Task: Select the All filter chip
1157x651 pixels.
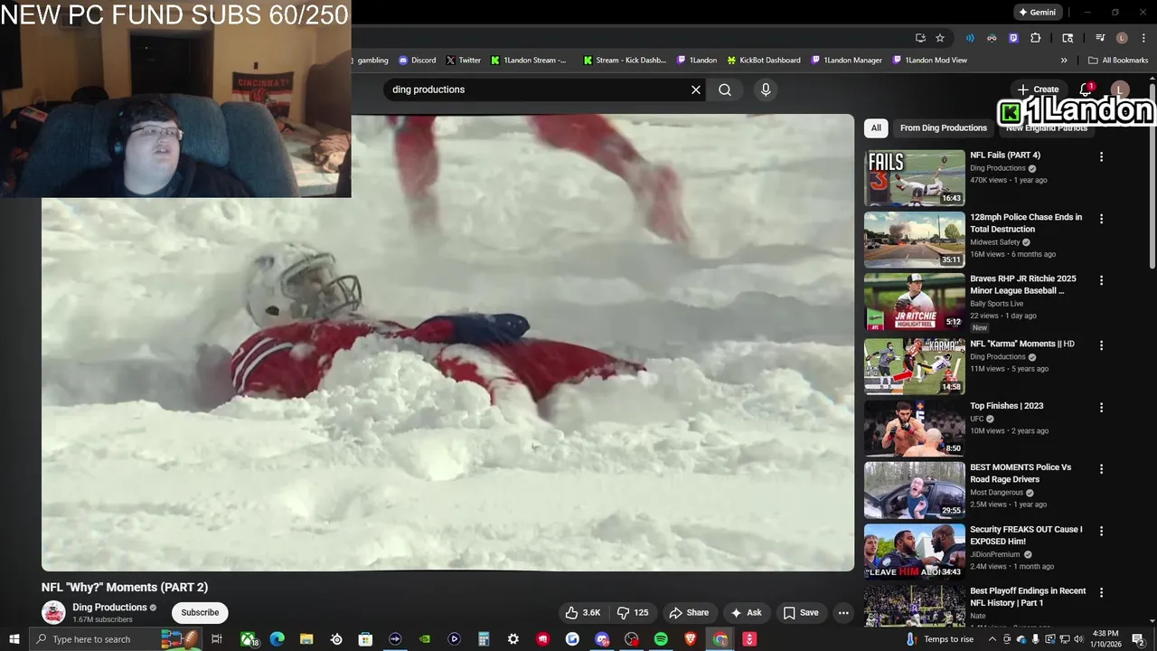Action: [x=876, y=127]
